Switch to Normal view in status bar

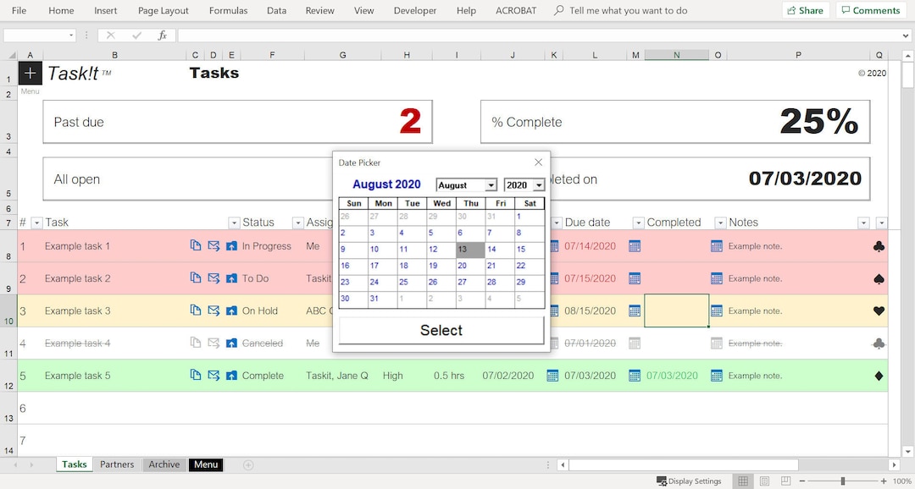[742, 481]
